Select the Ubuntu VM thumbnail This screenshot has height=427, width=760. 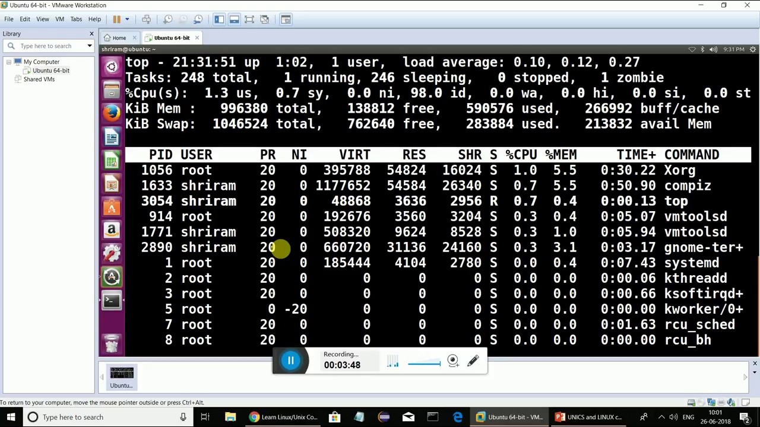pyautogui.click(x=122, y=377)
